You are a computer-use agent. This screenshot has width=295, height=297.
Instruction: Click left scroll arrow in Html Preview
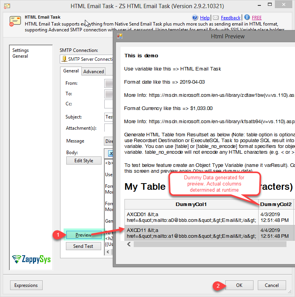129,244
